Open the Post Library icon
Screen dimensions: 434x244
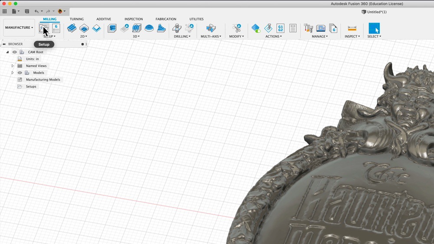point(333,28)
